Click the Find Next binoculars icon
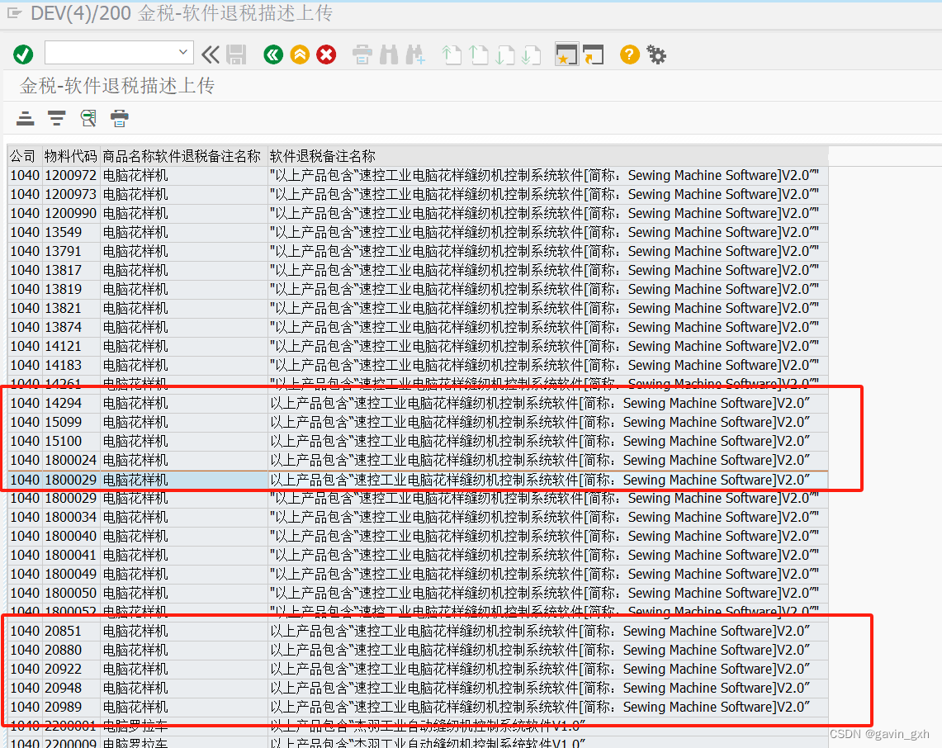Image resolution: width=942 pixels, height=748 pixels. pos(415,54)
